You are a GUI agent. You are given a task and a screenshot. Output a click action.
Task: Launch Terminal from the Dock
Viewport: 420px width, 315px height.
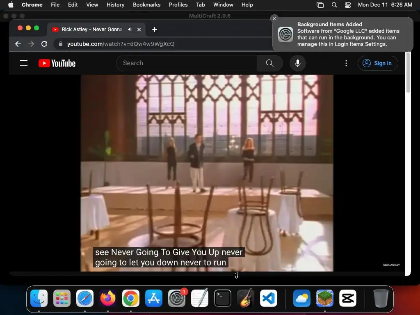pyautogui.click(x=223, y=298)
